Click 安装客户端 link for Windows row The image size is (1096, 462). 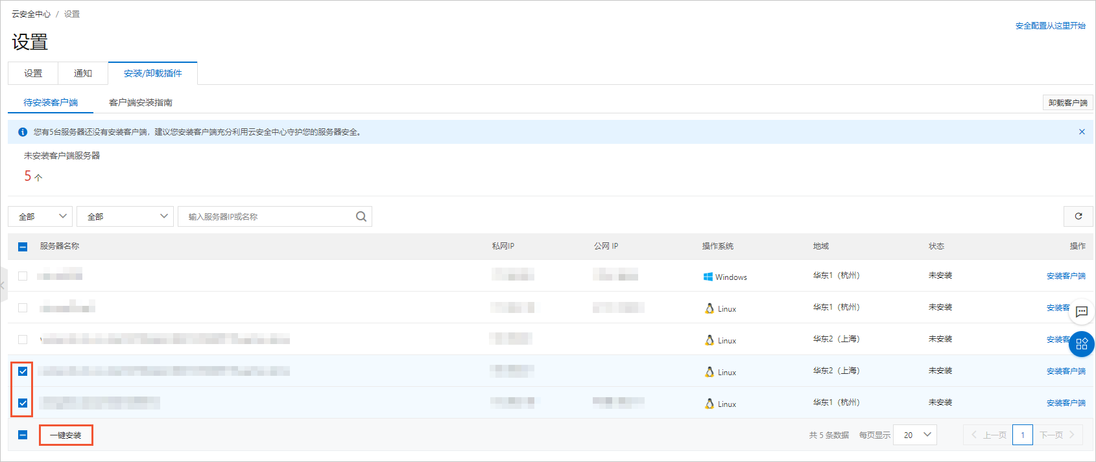(1066, 276)
